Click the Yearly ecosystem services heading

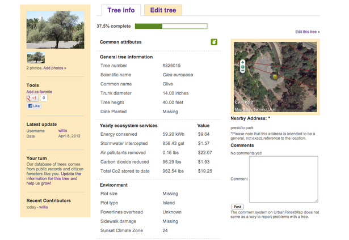pyautogui.click(x=128, y=126)
